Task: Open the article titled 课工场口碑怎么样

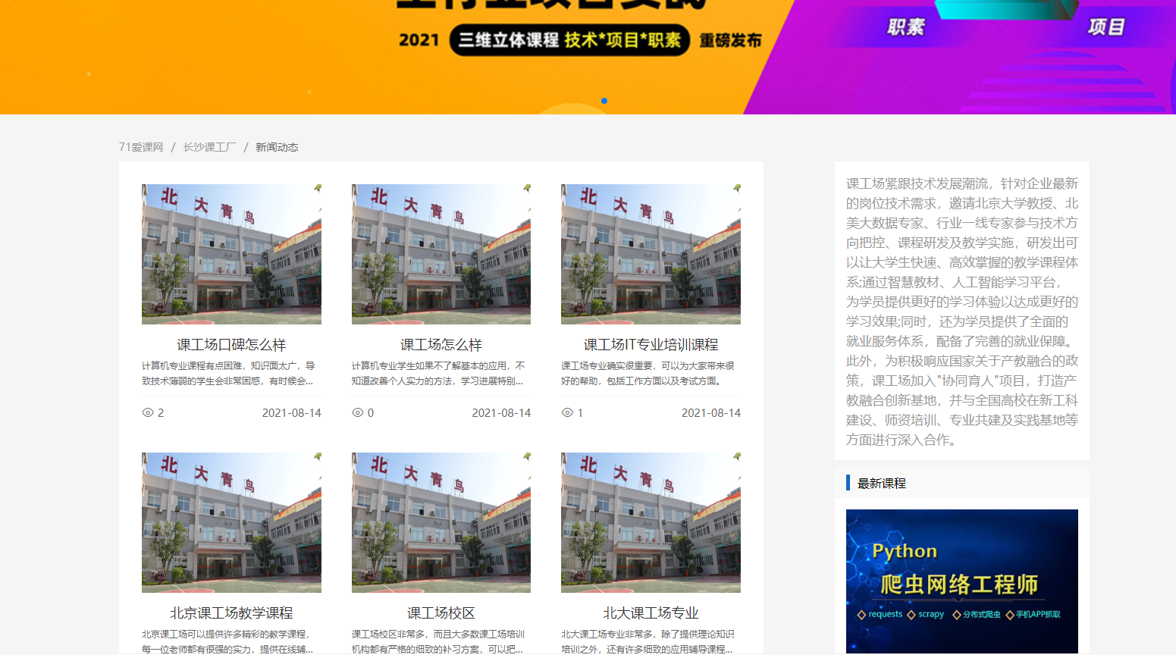Action: 231,345
